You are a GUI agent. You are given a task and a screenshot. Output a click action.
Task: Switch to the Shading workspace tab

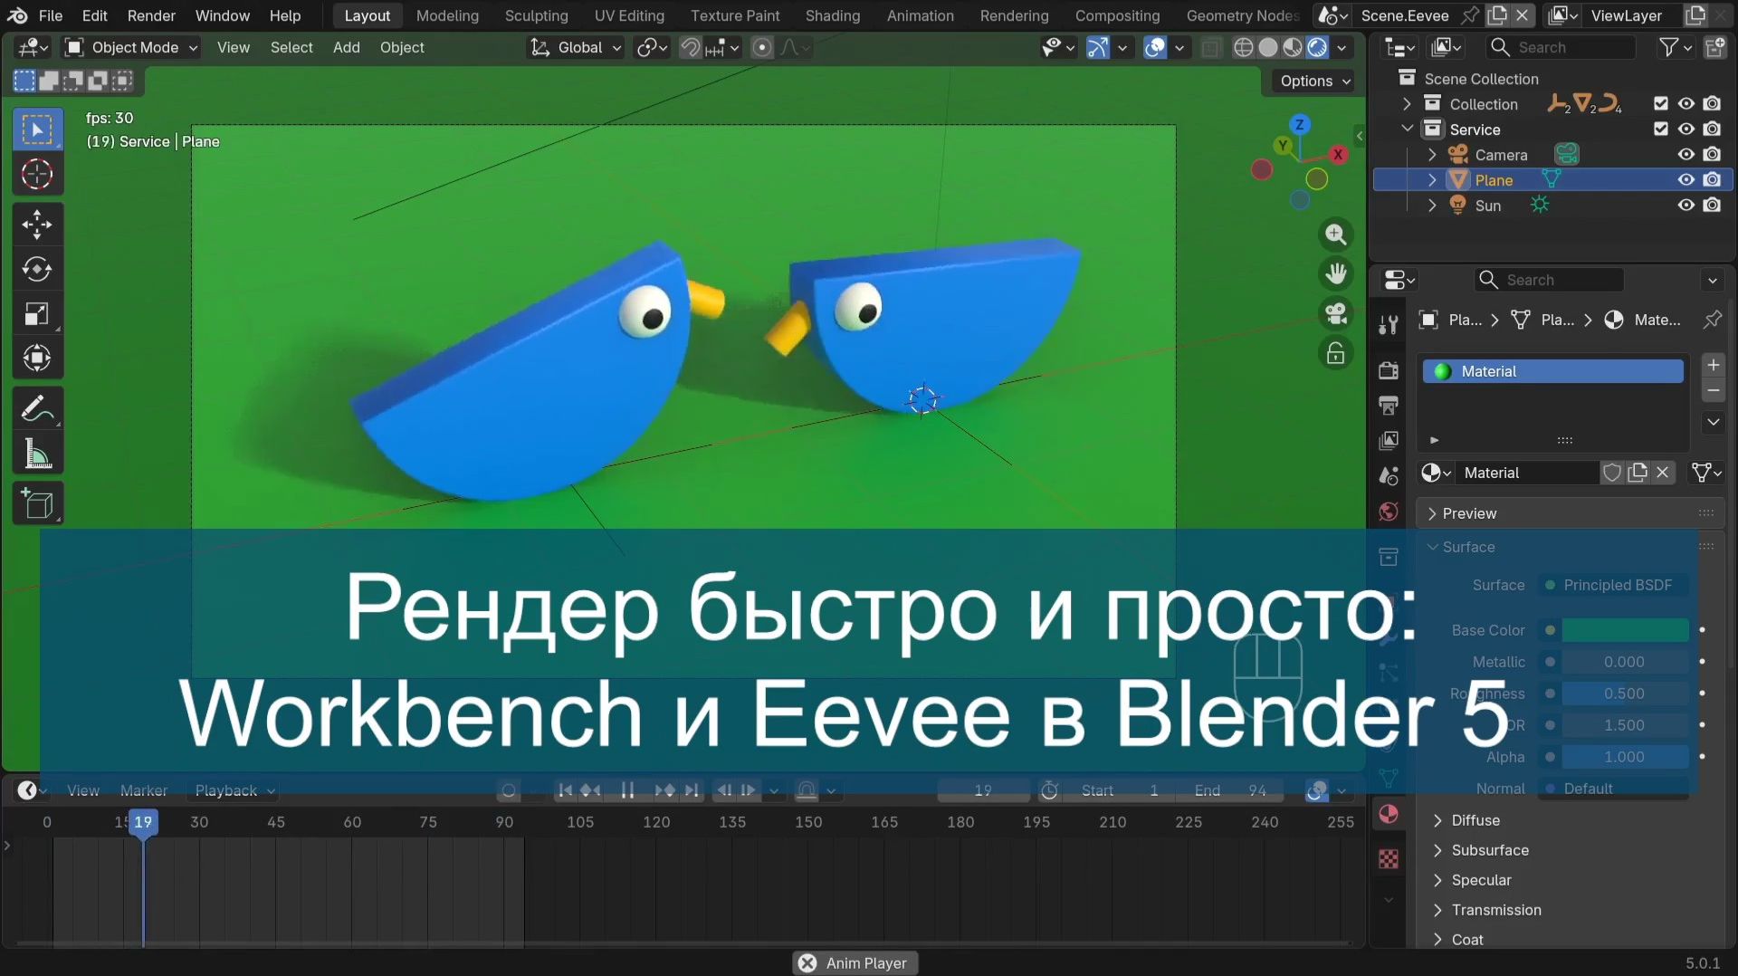pos(832,15)
